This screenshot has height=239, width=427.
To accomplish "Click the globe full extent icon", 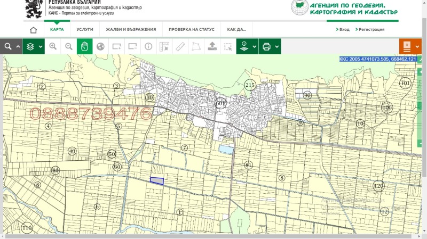I will [100, 46].
